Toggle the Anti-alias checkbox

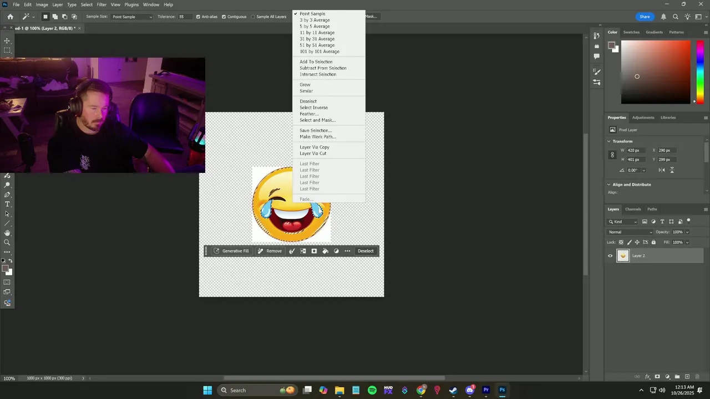(198, 17)
